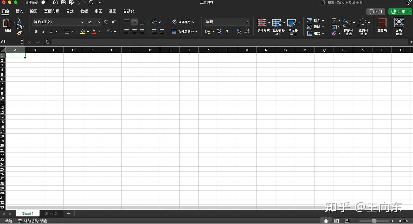Open the 视图 ribbon tab
The width and height of the screenshot is (413, 224).
(x=112, y=11)
